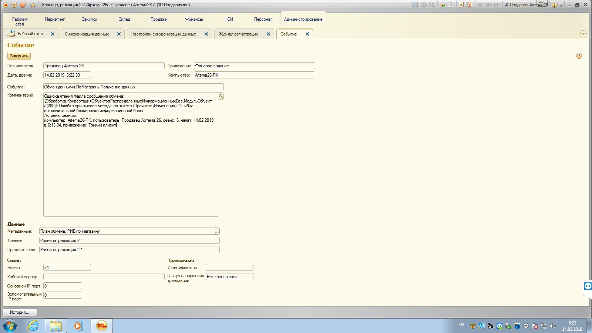Open the Windows Start button
This screenshot has height=333, width=592.
point(10,326)
